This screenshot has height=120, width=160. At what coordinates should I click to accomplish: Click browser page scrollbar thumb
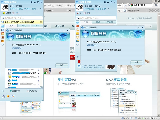[x=158, y=53]
